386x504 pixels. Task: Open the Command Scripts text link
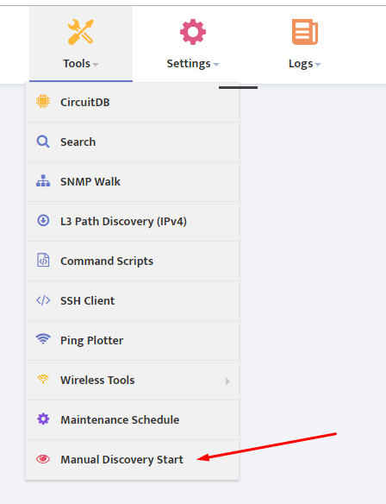(x=107, y=261)
